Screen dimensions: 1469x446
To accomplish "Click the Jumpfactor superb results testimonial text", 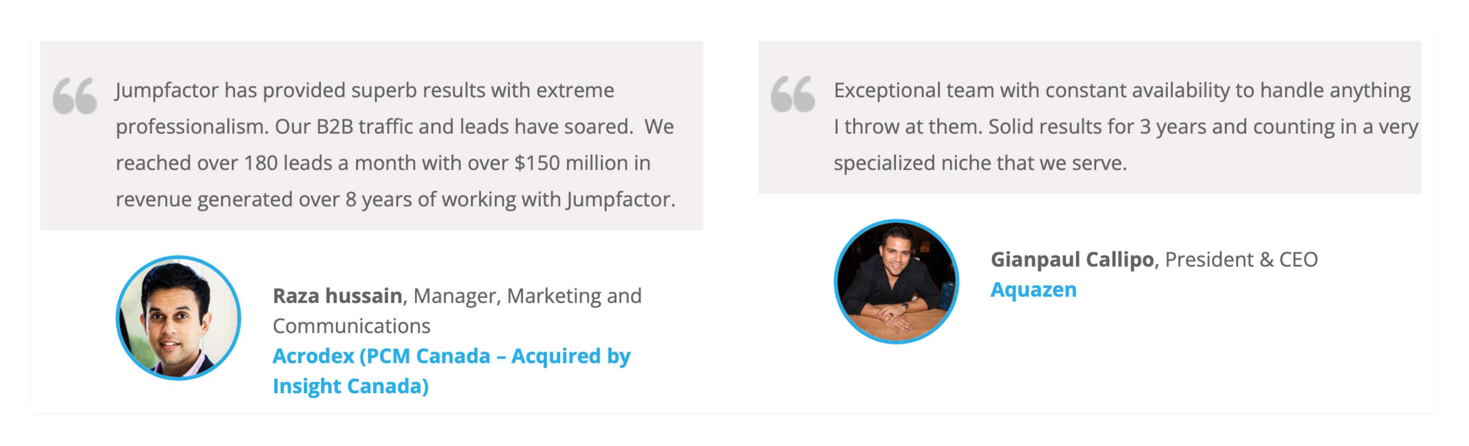I will pos(395,144).
